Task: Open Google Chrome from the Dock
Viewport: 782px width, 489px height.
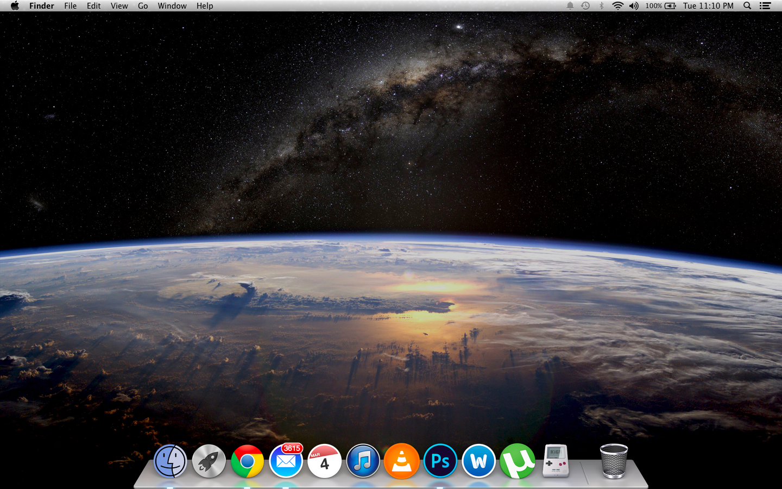Action: tap(248, 461)
